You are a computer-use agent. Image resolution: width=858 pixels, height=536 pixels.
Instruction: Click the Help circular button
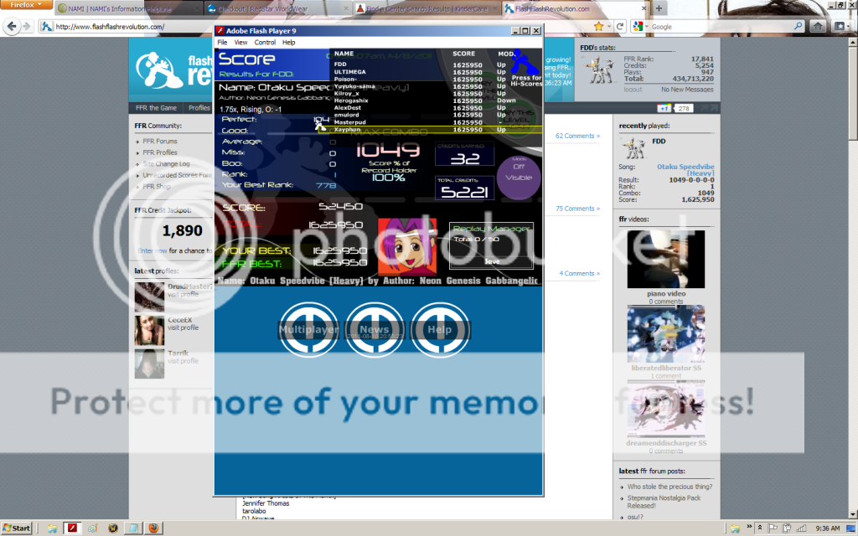(x=439, y=329)
